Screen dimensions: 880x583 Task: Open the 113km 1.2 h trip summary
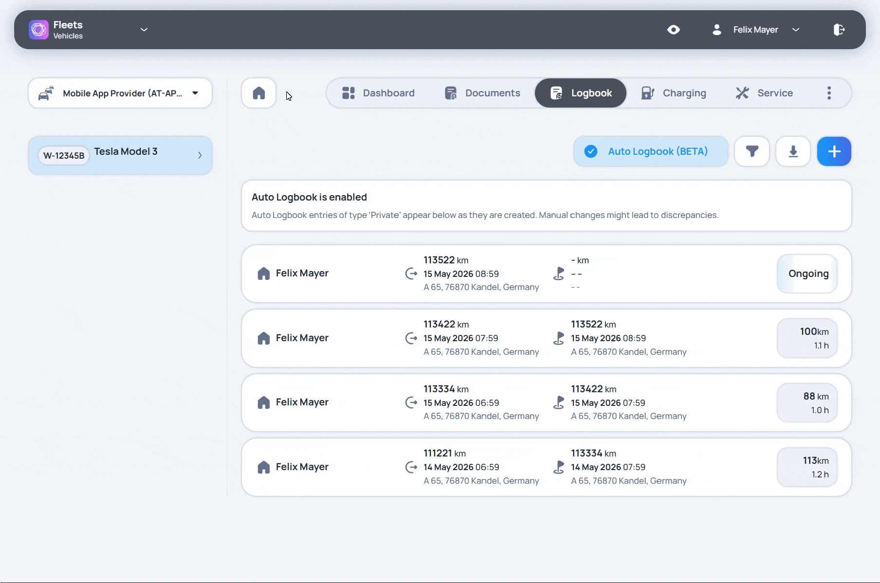(807, 467)
